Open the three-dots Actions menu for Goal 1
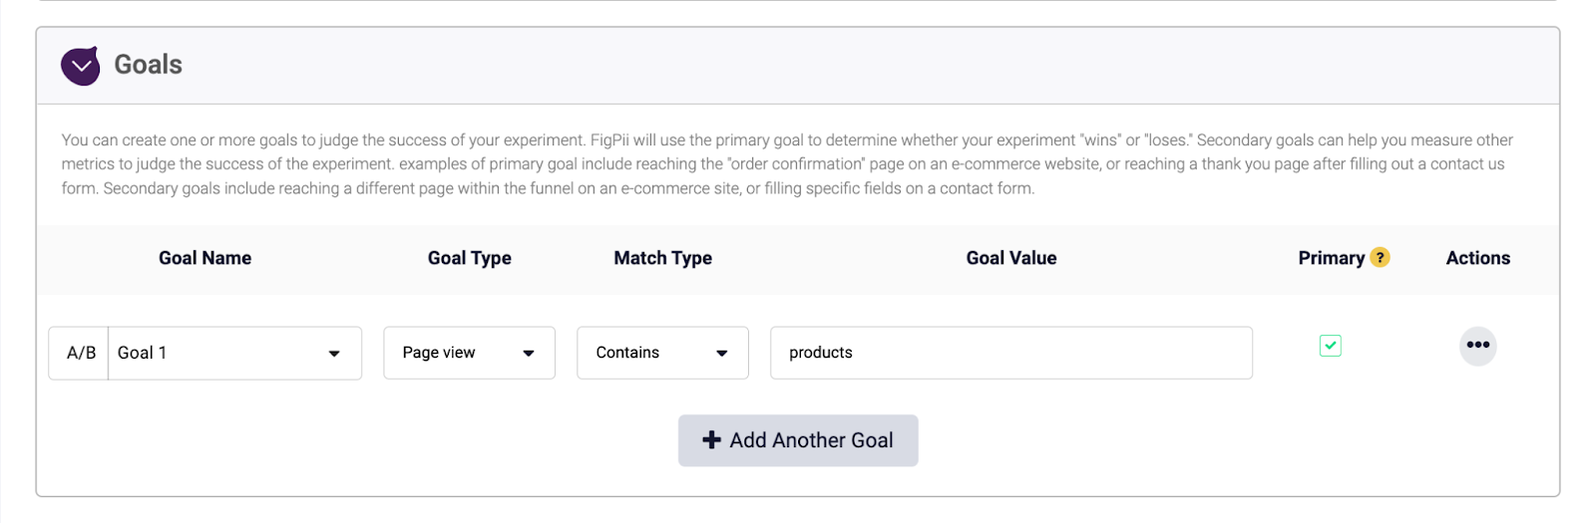 pyautogui.click(x=1478, y=346)
